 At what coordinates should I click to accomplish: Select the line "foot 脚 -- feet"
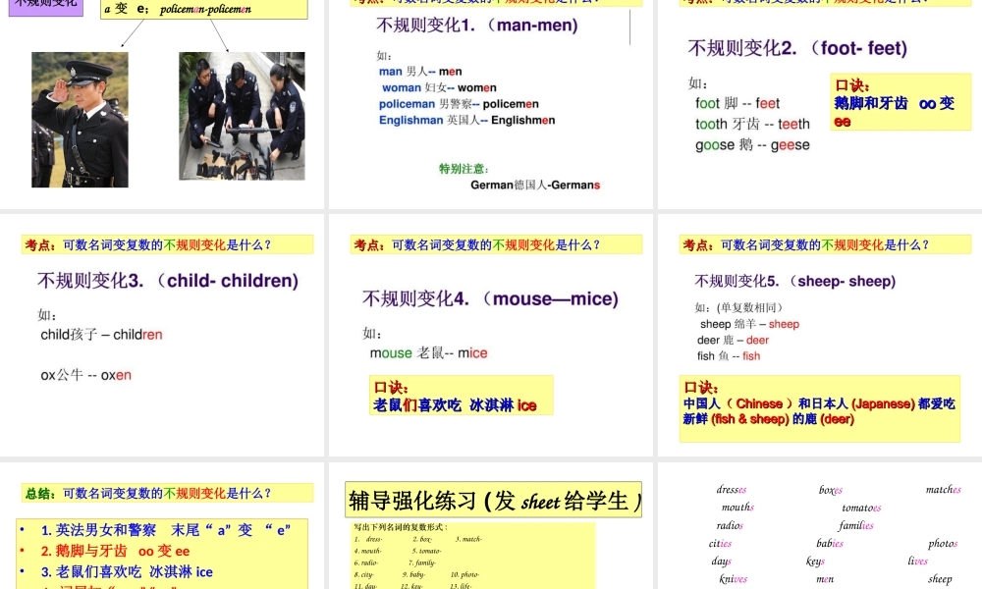tap(737, 103)
